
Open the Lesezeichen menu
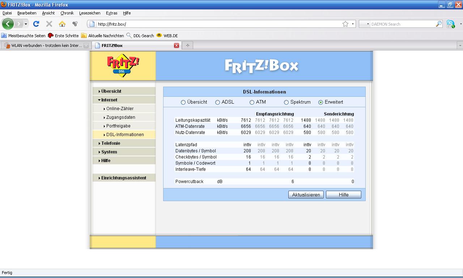coord(90,13)
